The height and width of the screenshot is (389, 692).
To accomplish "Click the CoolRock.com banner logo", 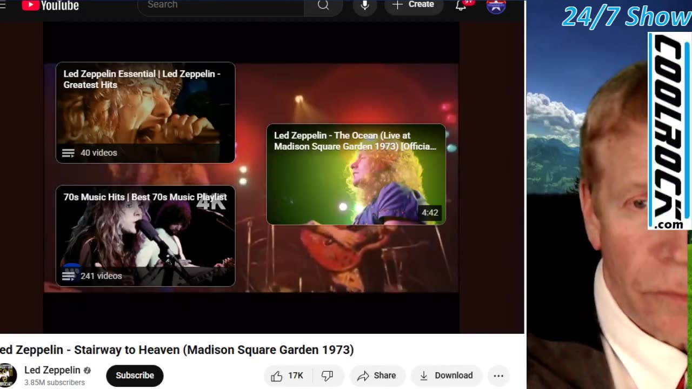I will (x=669, y=131).
